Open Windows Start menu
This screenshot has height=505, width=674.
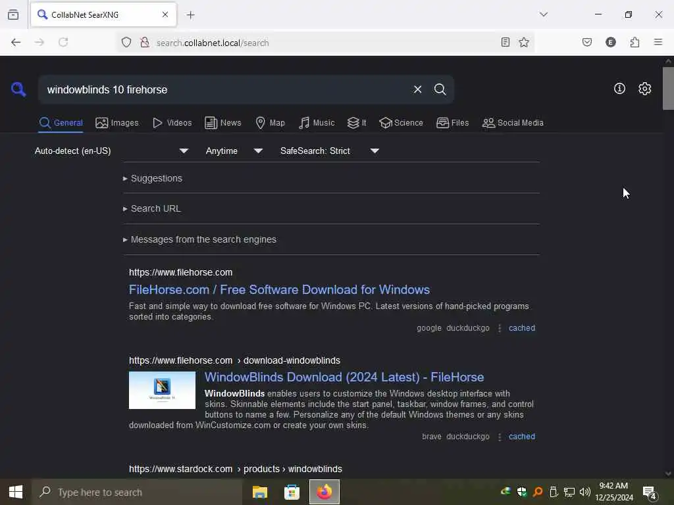16,492
